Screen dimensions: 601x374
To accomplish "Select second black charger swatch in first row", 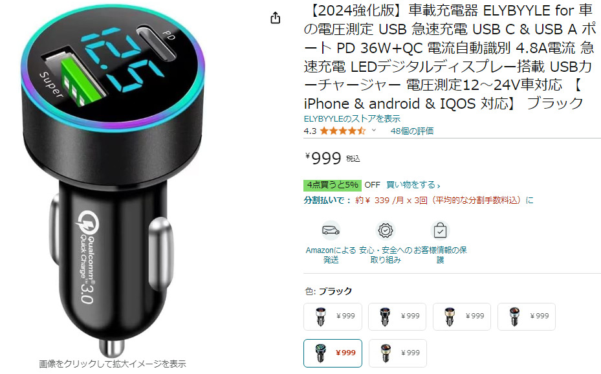I will 397,316.
